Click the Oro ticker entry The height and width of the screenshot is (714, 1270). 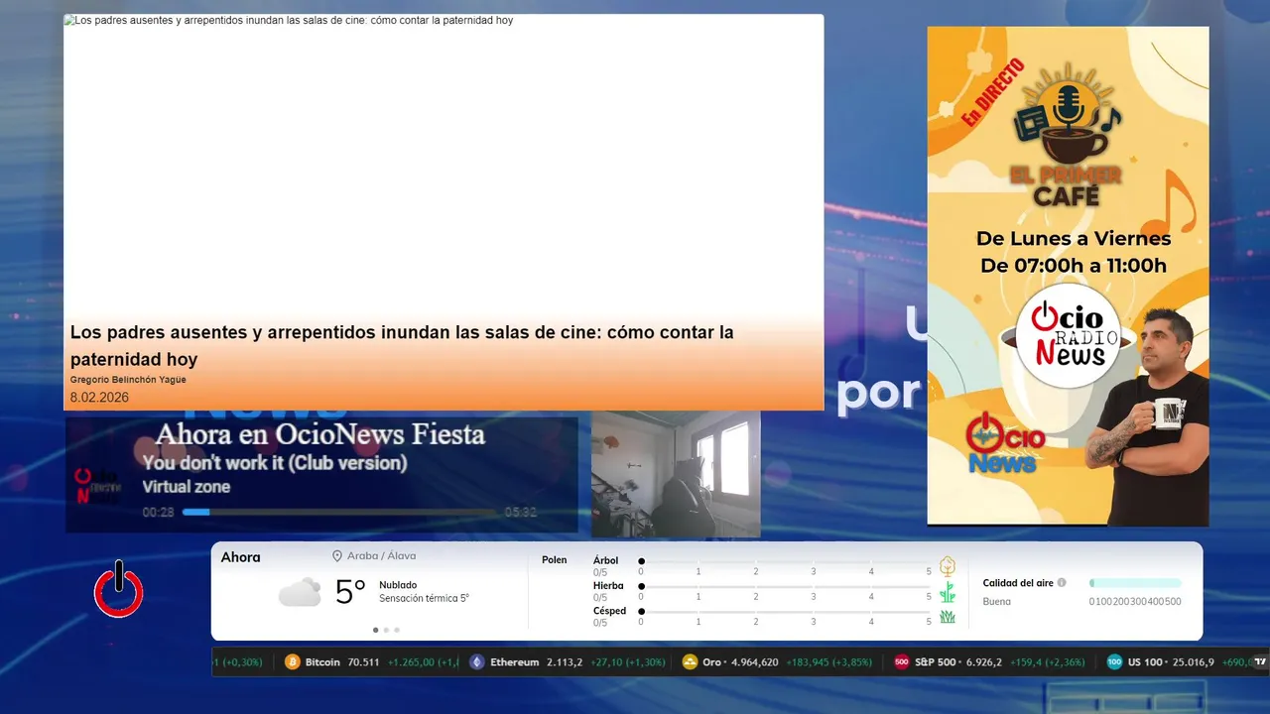pyautogui.click(x=778, y=661)
